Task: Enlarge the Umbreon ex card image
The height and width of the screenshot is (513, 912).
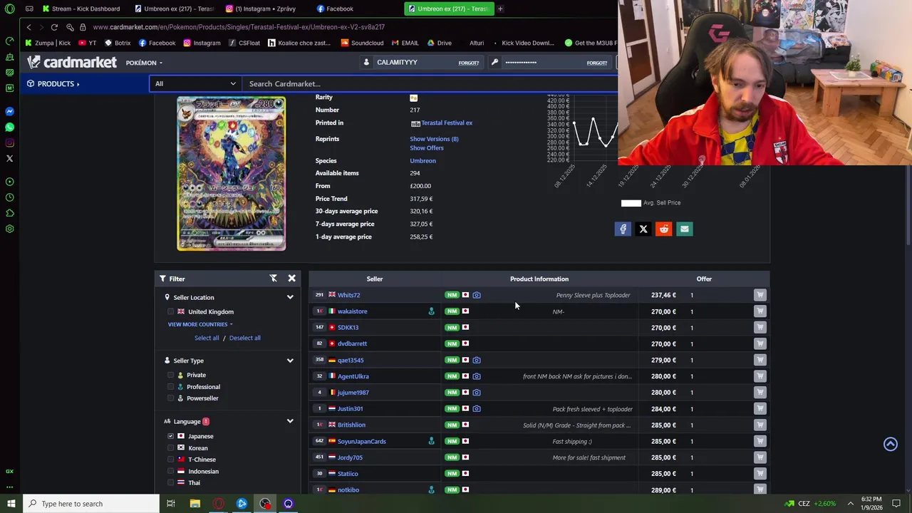Action: coord(231,173)
